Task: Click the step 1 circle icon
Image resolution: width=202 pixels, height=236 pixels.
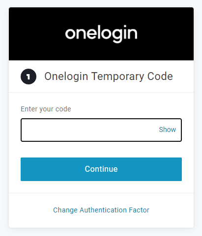Action: [x=29, y=77]
